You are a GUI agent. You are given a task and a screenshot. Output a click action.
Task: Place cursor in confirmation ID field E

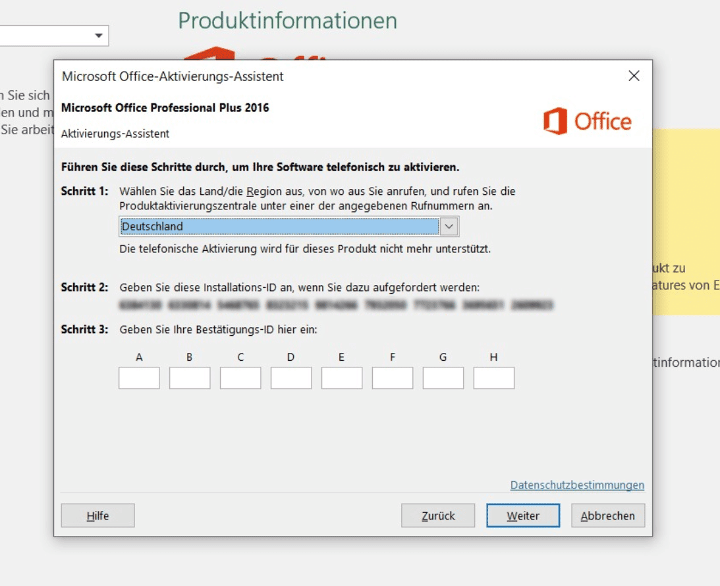(342, 378)
